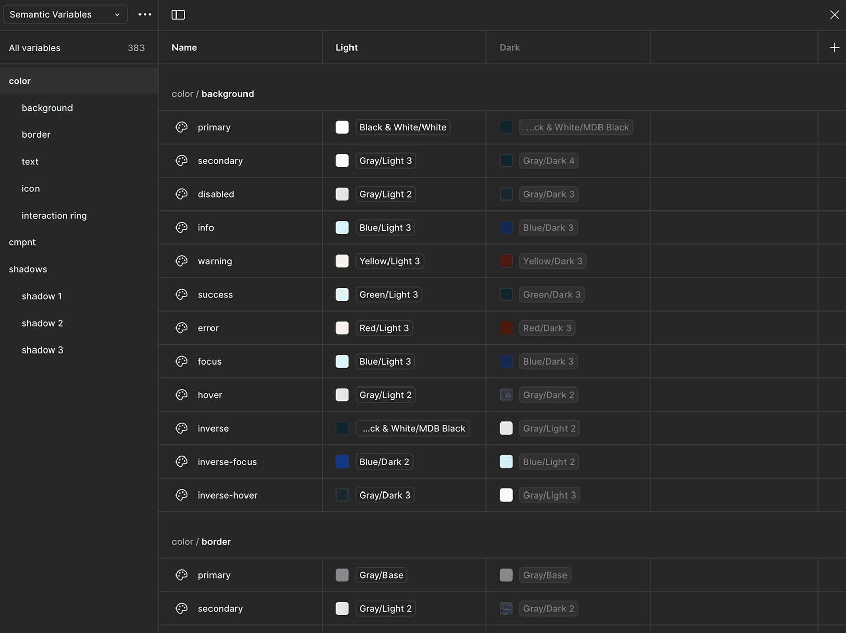This screenshot has height=633, width=846.
Task: Open the Semantic Variables collection dropdown
Action: click(65, 14)
